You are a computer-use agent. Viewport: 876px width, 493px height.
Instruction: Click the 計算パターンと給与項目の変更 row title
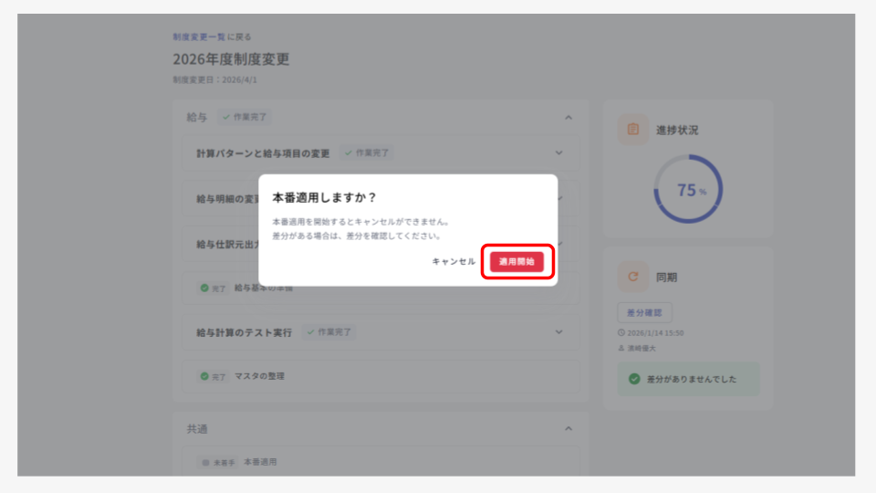pyautogui.click(x=263, y=153)
